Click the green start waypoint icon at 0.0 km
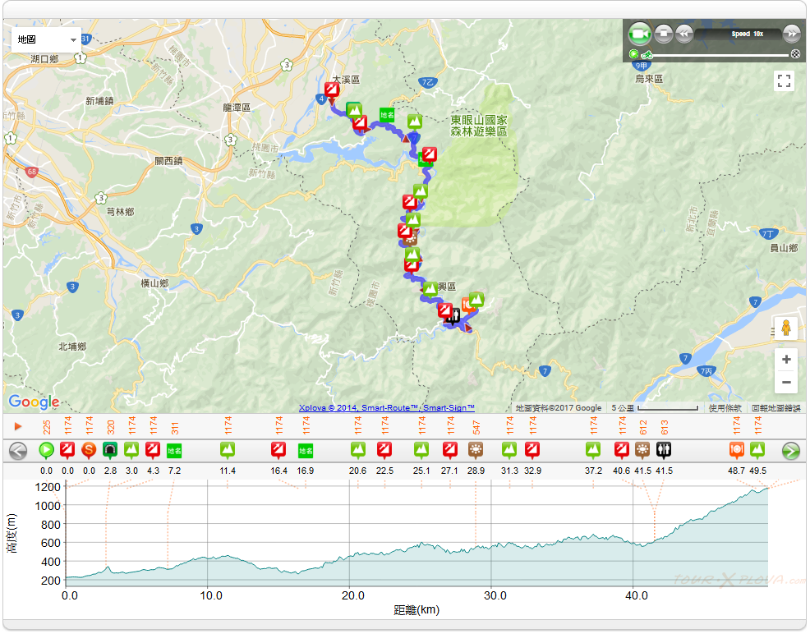The image size is (810, 643). coord(47,450)
